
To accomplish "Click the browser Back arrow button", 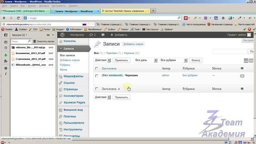I will tap(4, 18).
